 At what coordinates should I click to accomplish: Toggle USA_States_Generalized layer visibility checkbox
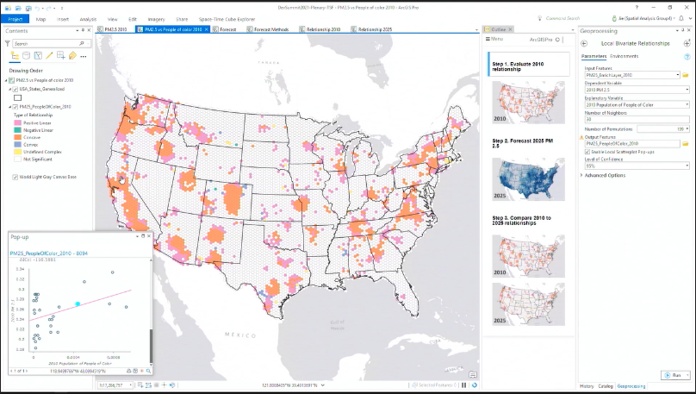pyautogui.click(x=16, y=90)
